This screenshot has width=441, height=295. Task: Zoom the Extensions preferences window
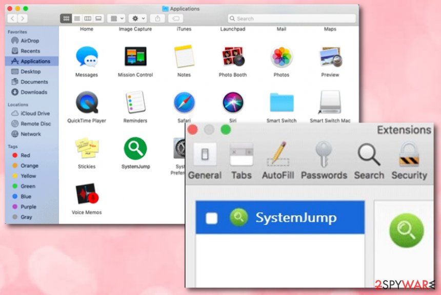pyautogui.click(x=226, y=130)
